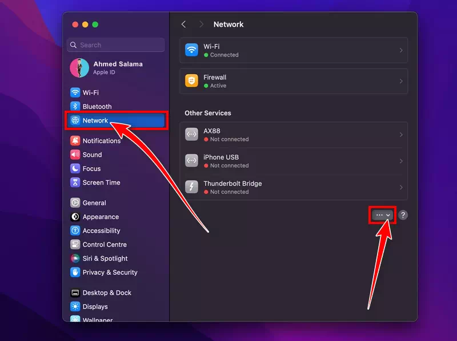Image resolution: width=457 pixels, height=341 pixels.
Task: Open the Firewall settings row
Action: [294, 81]
